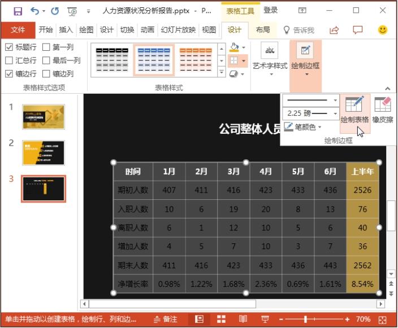Open the Draw Borders (绘制边框) group button
The image size is (398, 328).
coord(305,58)
